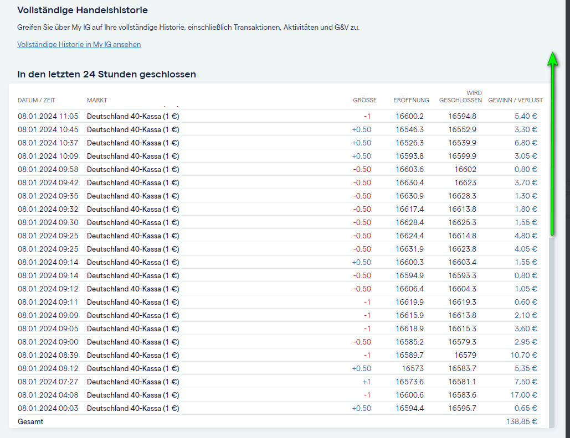The height and width of the screenshot is (438, 570).
Task: Grab the closed trades list scrollbar thumb
Action: 551,332
